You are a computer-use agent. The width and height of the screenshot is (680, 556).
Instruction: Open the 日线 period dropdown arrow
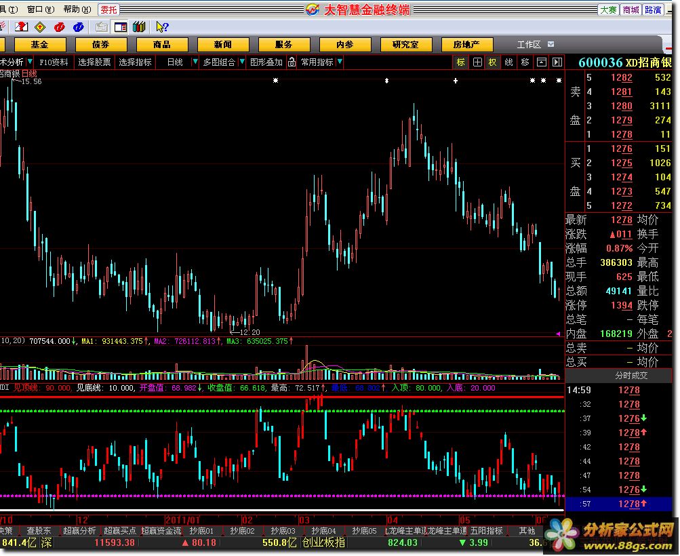(195, 62)
